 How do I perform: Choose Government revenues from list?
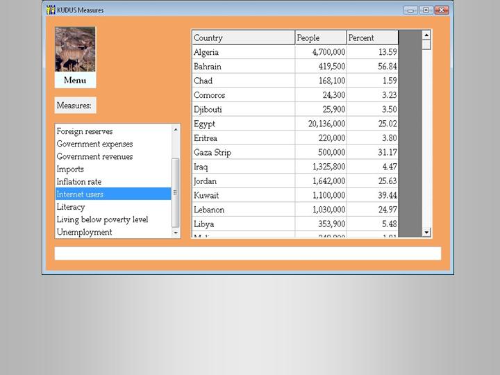(x=94, y=156)
